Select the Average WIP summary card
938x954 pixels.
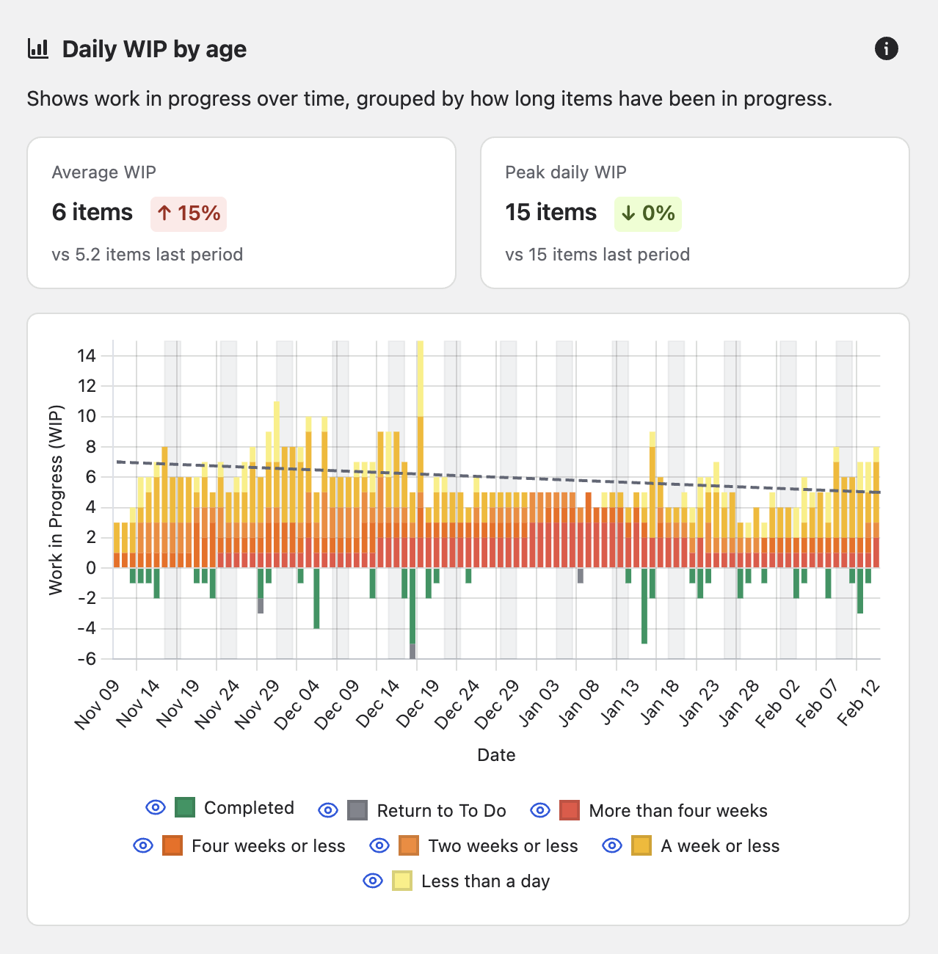[241, 213]
